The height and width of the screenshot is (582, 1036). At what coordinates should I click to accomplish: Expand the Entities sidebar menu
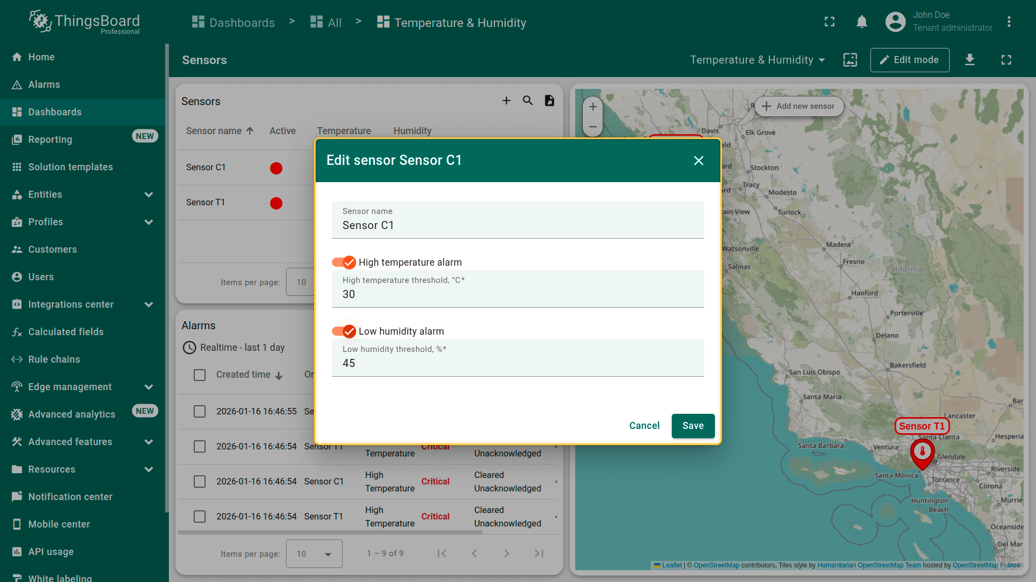148,195
